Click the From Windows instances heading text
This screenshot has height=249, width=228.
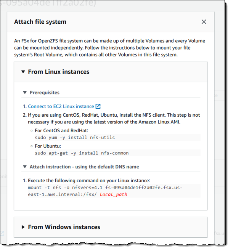pyautogui.click(x=64, y=227)
